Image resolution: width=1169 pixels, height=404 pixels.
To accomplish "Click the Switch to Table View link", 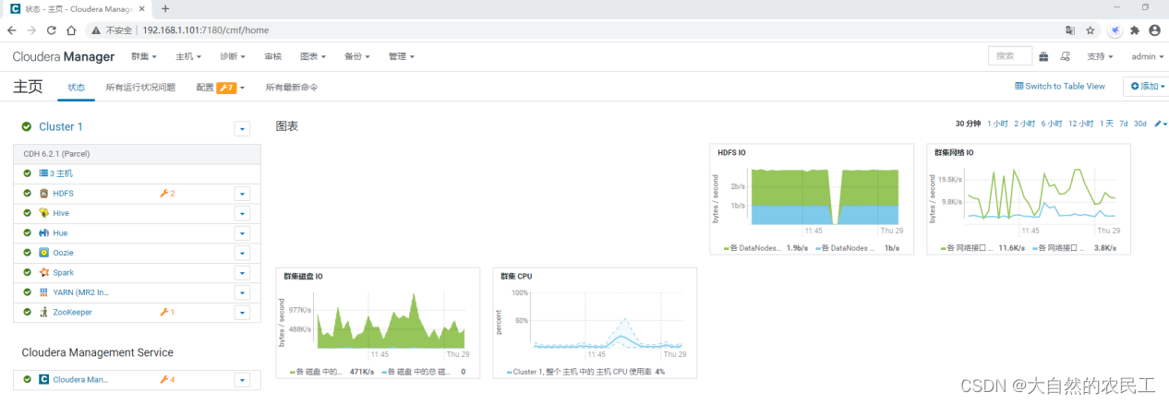I will (1060, 86).
